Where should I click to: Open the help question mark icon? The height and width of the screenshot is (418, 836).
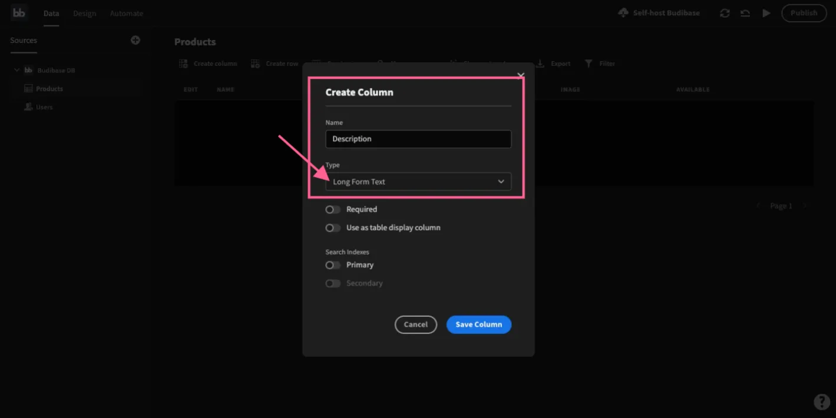point(822,402)
